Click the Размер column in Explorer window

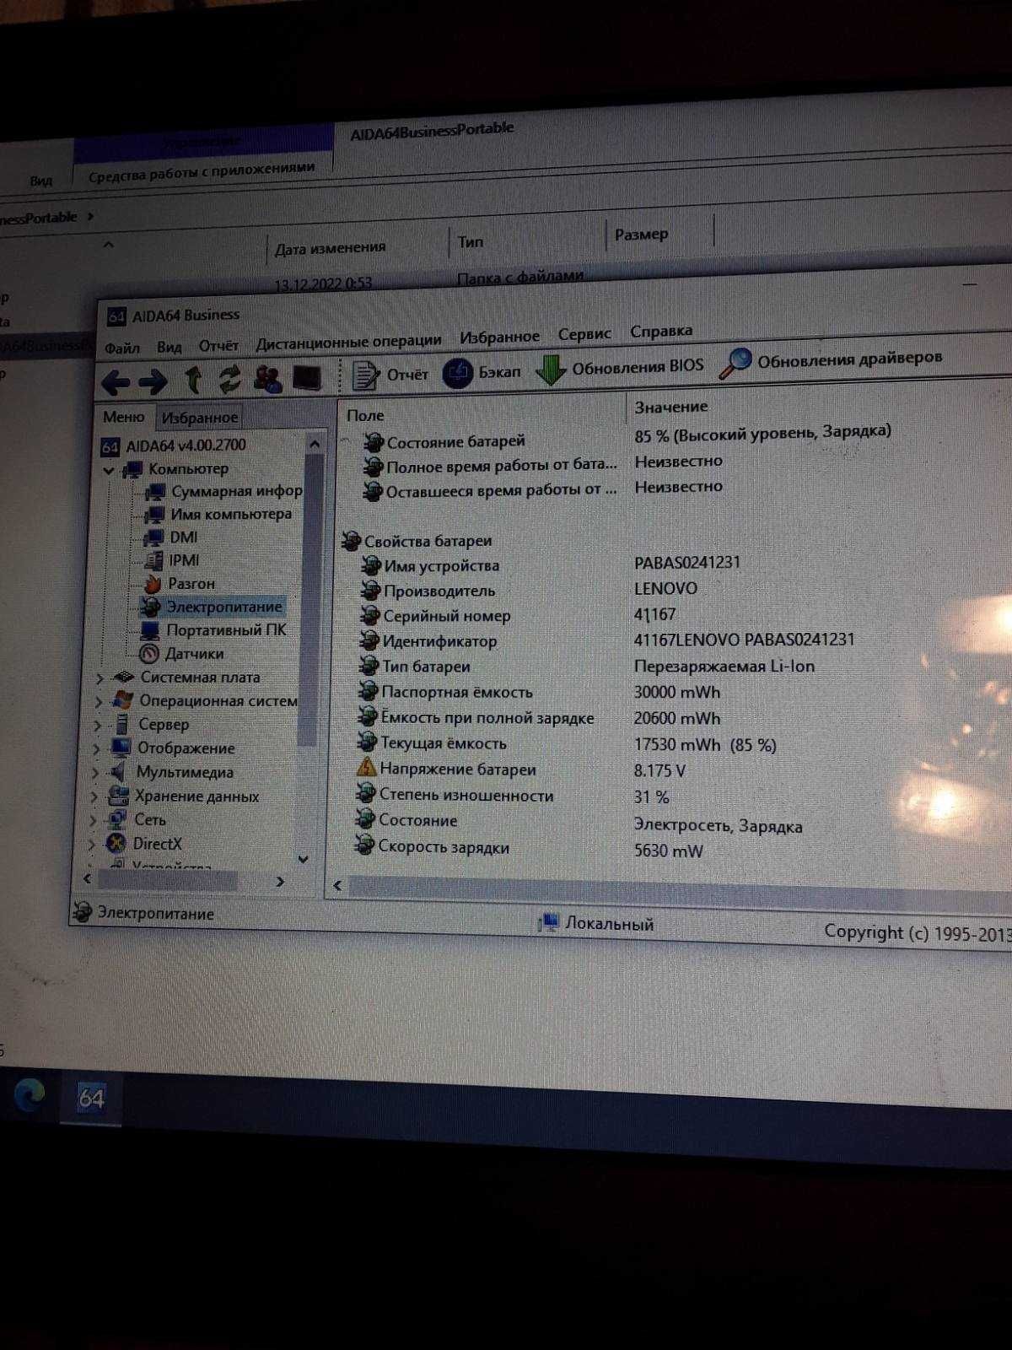click(641, 234)
